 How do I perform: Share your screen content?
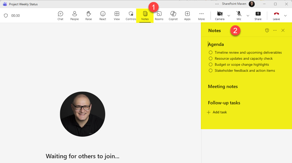pyautogui.click(x=258, y=16)
